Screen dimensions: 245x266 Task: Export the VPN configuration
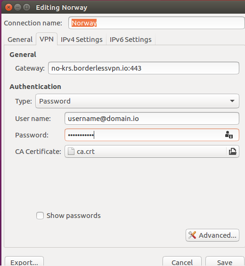point(24,262)
